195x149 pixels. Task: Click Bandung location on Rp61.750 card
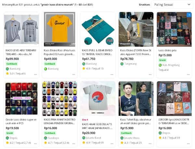(91, 64)
